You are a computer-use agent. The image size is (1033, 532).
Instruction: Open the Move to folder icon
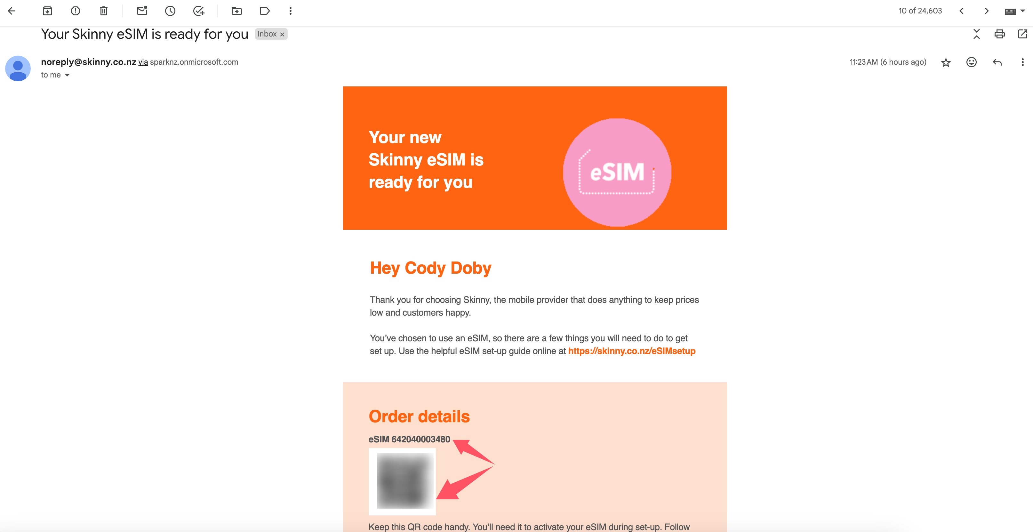click(x=236, y=11)
